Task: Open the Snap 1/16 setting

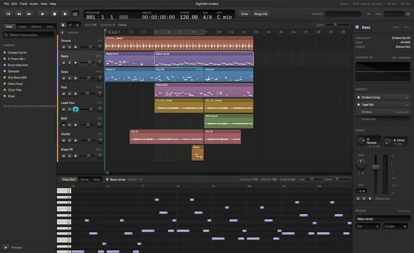Action: (x=261, y=14)
